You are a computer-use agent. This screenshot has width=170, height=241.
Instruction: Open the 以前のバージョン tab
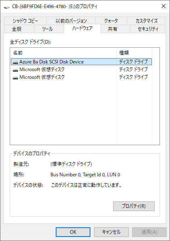[x=71, y=21]
